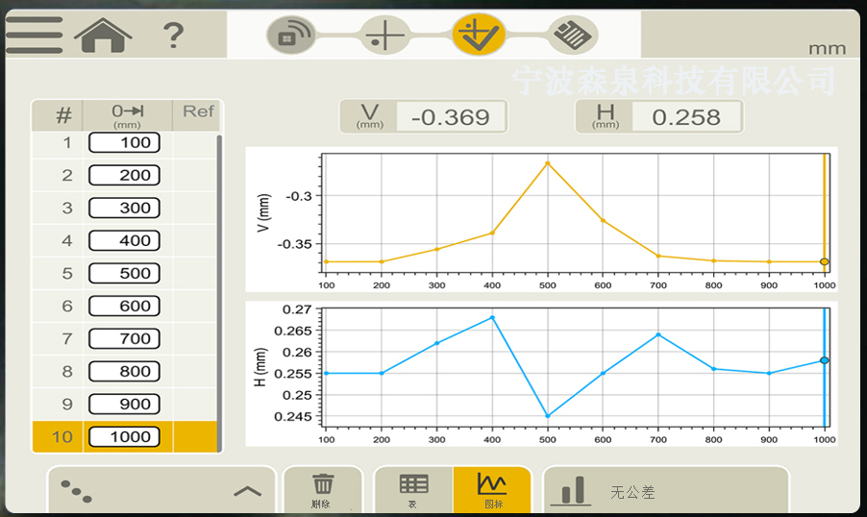Image resolution: width=867 pixels, height=517 pixels.
Task: Select the highlighted measurement check step
Action: [x=479, y=37]
